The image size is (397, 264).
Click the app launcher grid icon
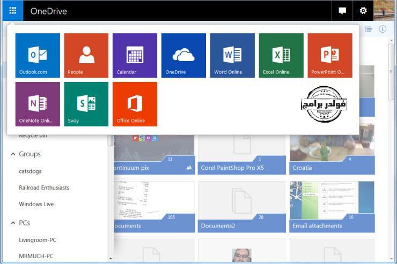pos(13,11)
